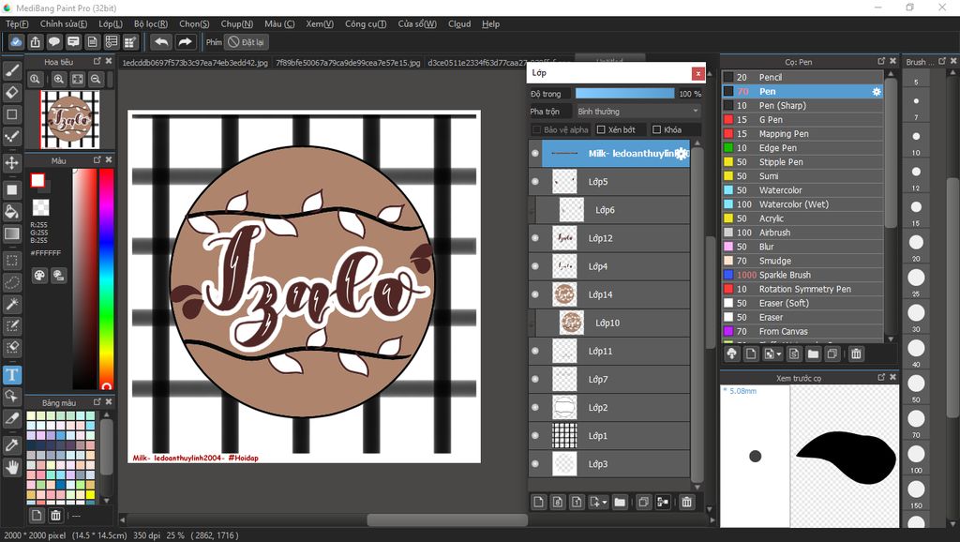Screen dimensions: 960x542
Task: Pop out the Màu color panel
Action: click(97, 159)
